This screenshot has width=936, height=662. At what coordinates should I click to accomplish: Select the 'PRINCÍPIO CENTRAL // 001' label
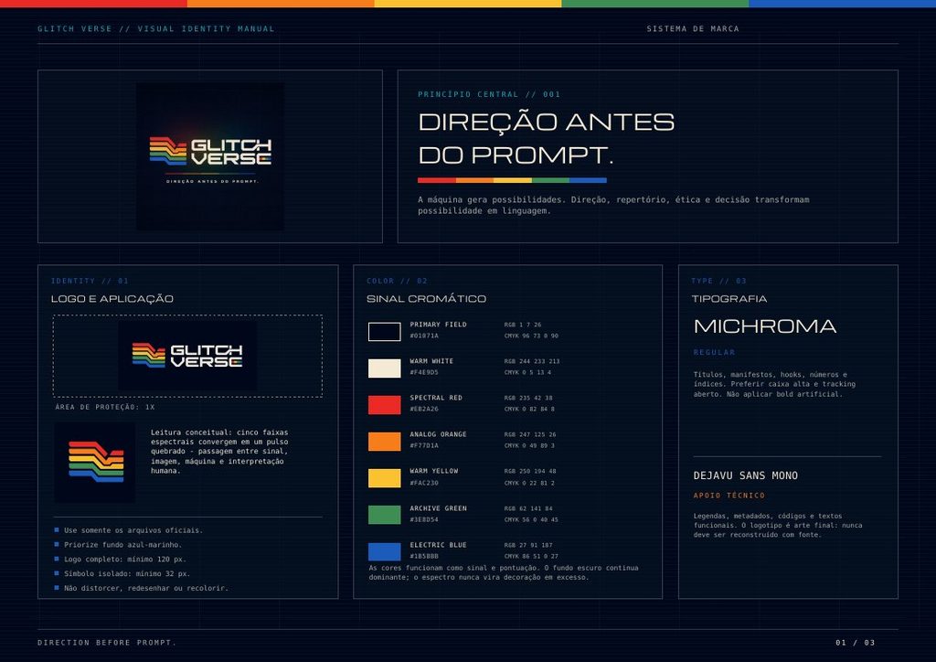489,94
